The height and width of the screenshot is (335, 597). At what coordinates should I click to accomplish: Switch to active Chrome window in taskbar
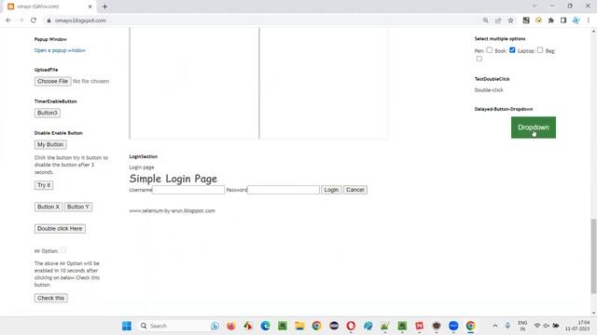(x=470, y=326)
